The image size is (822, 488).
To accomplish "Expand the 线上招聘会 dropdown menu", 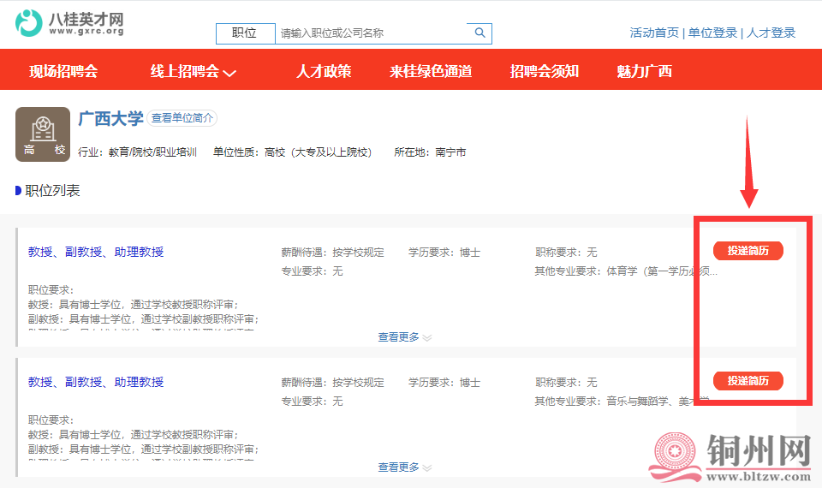I will [x=193, y=71].
